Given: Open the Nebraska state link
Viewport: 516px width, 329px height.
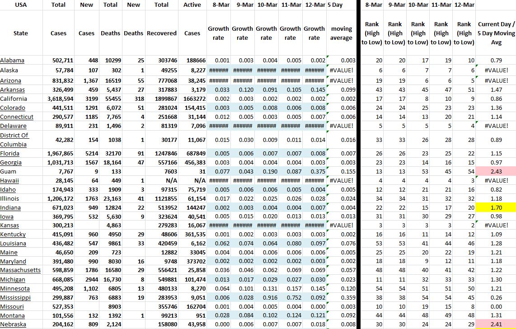Looking at the screenshot, I should pos(13,324).
